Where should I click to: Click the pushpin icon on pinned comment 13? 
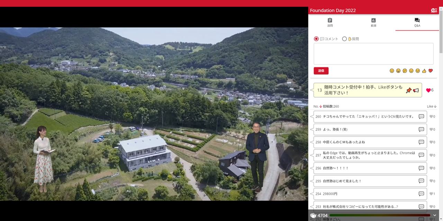click(x=409, y=90)
